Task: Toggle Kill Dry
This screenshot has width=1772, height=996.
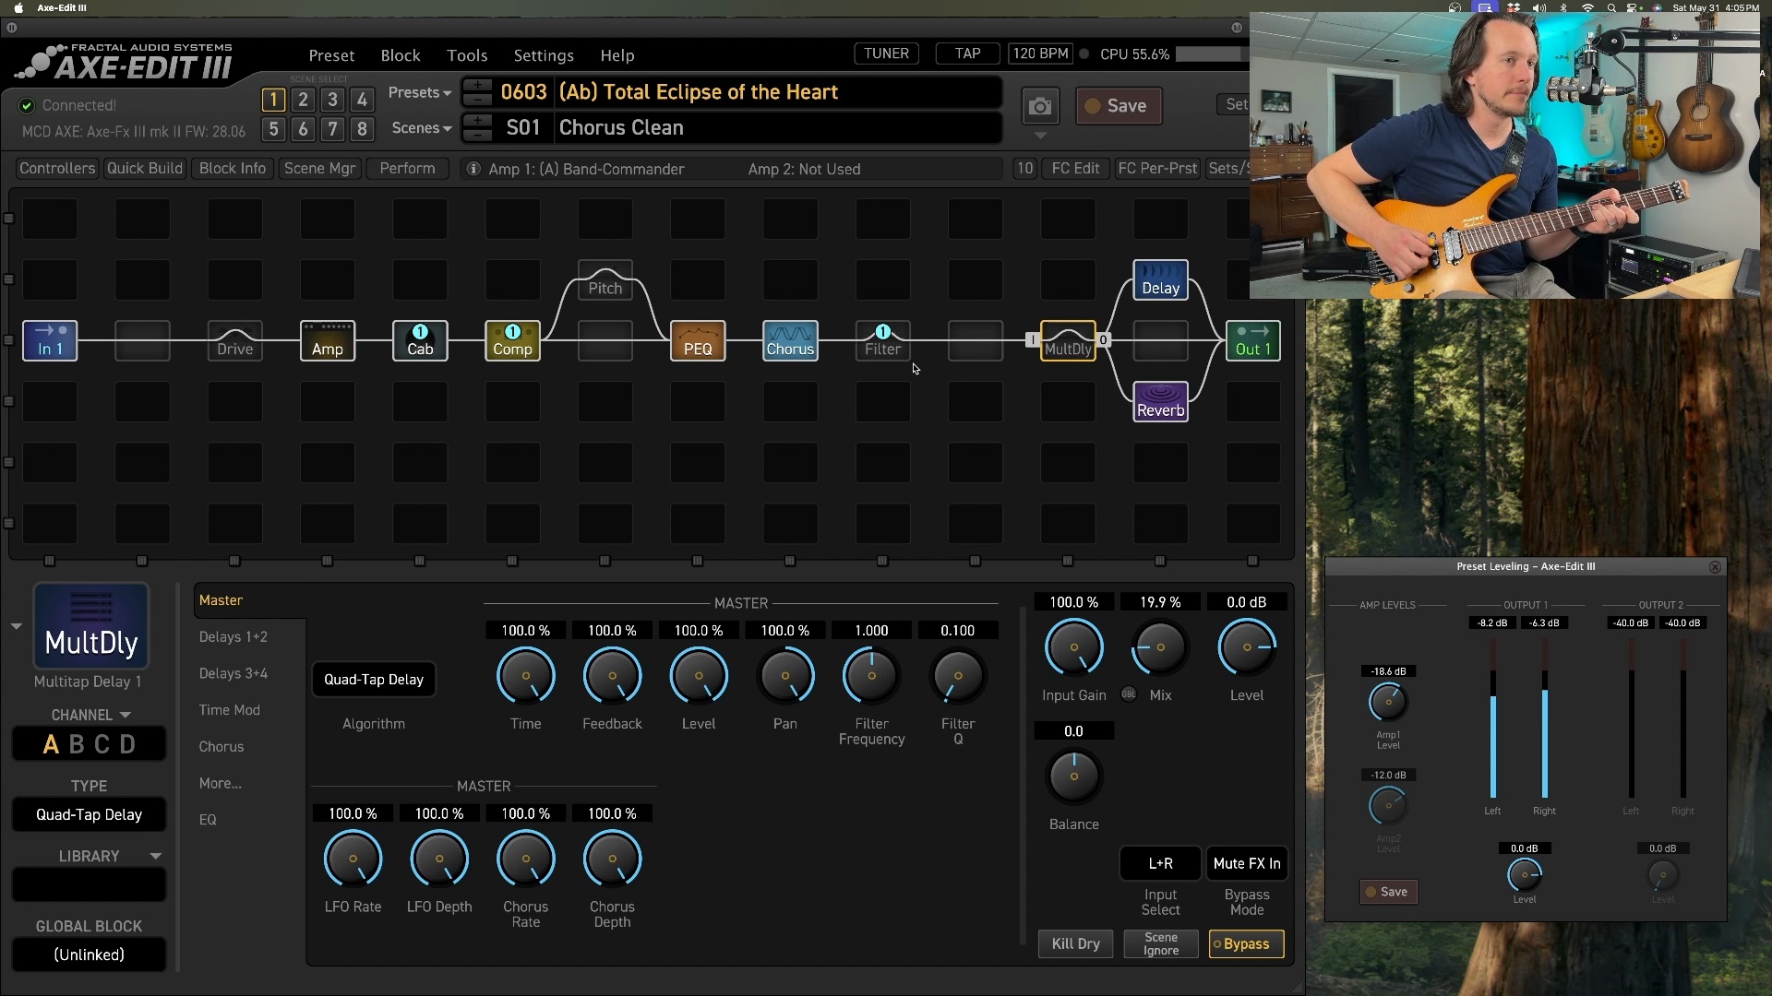Action: (1075, 943)
